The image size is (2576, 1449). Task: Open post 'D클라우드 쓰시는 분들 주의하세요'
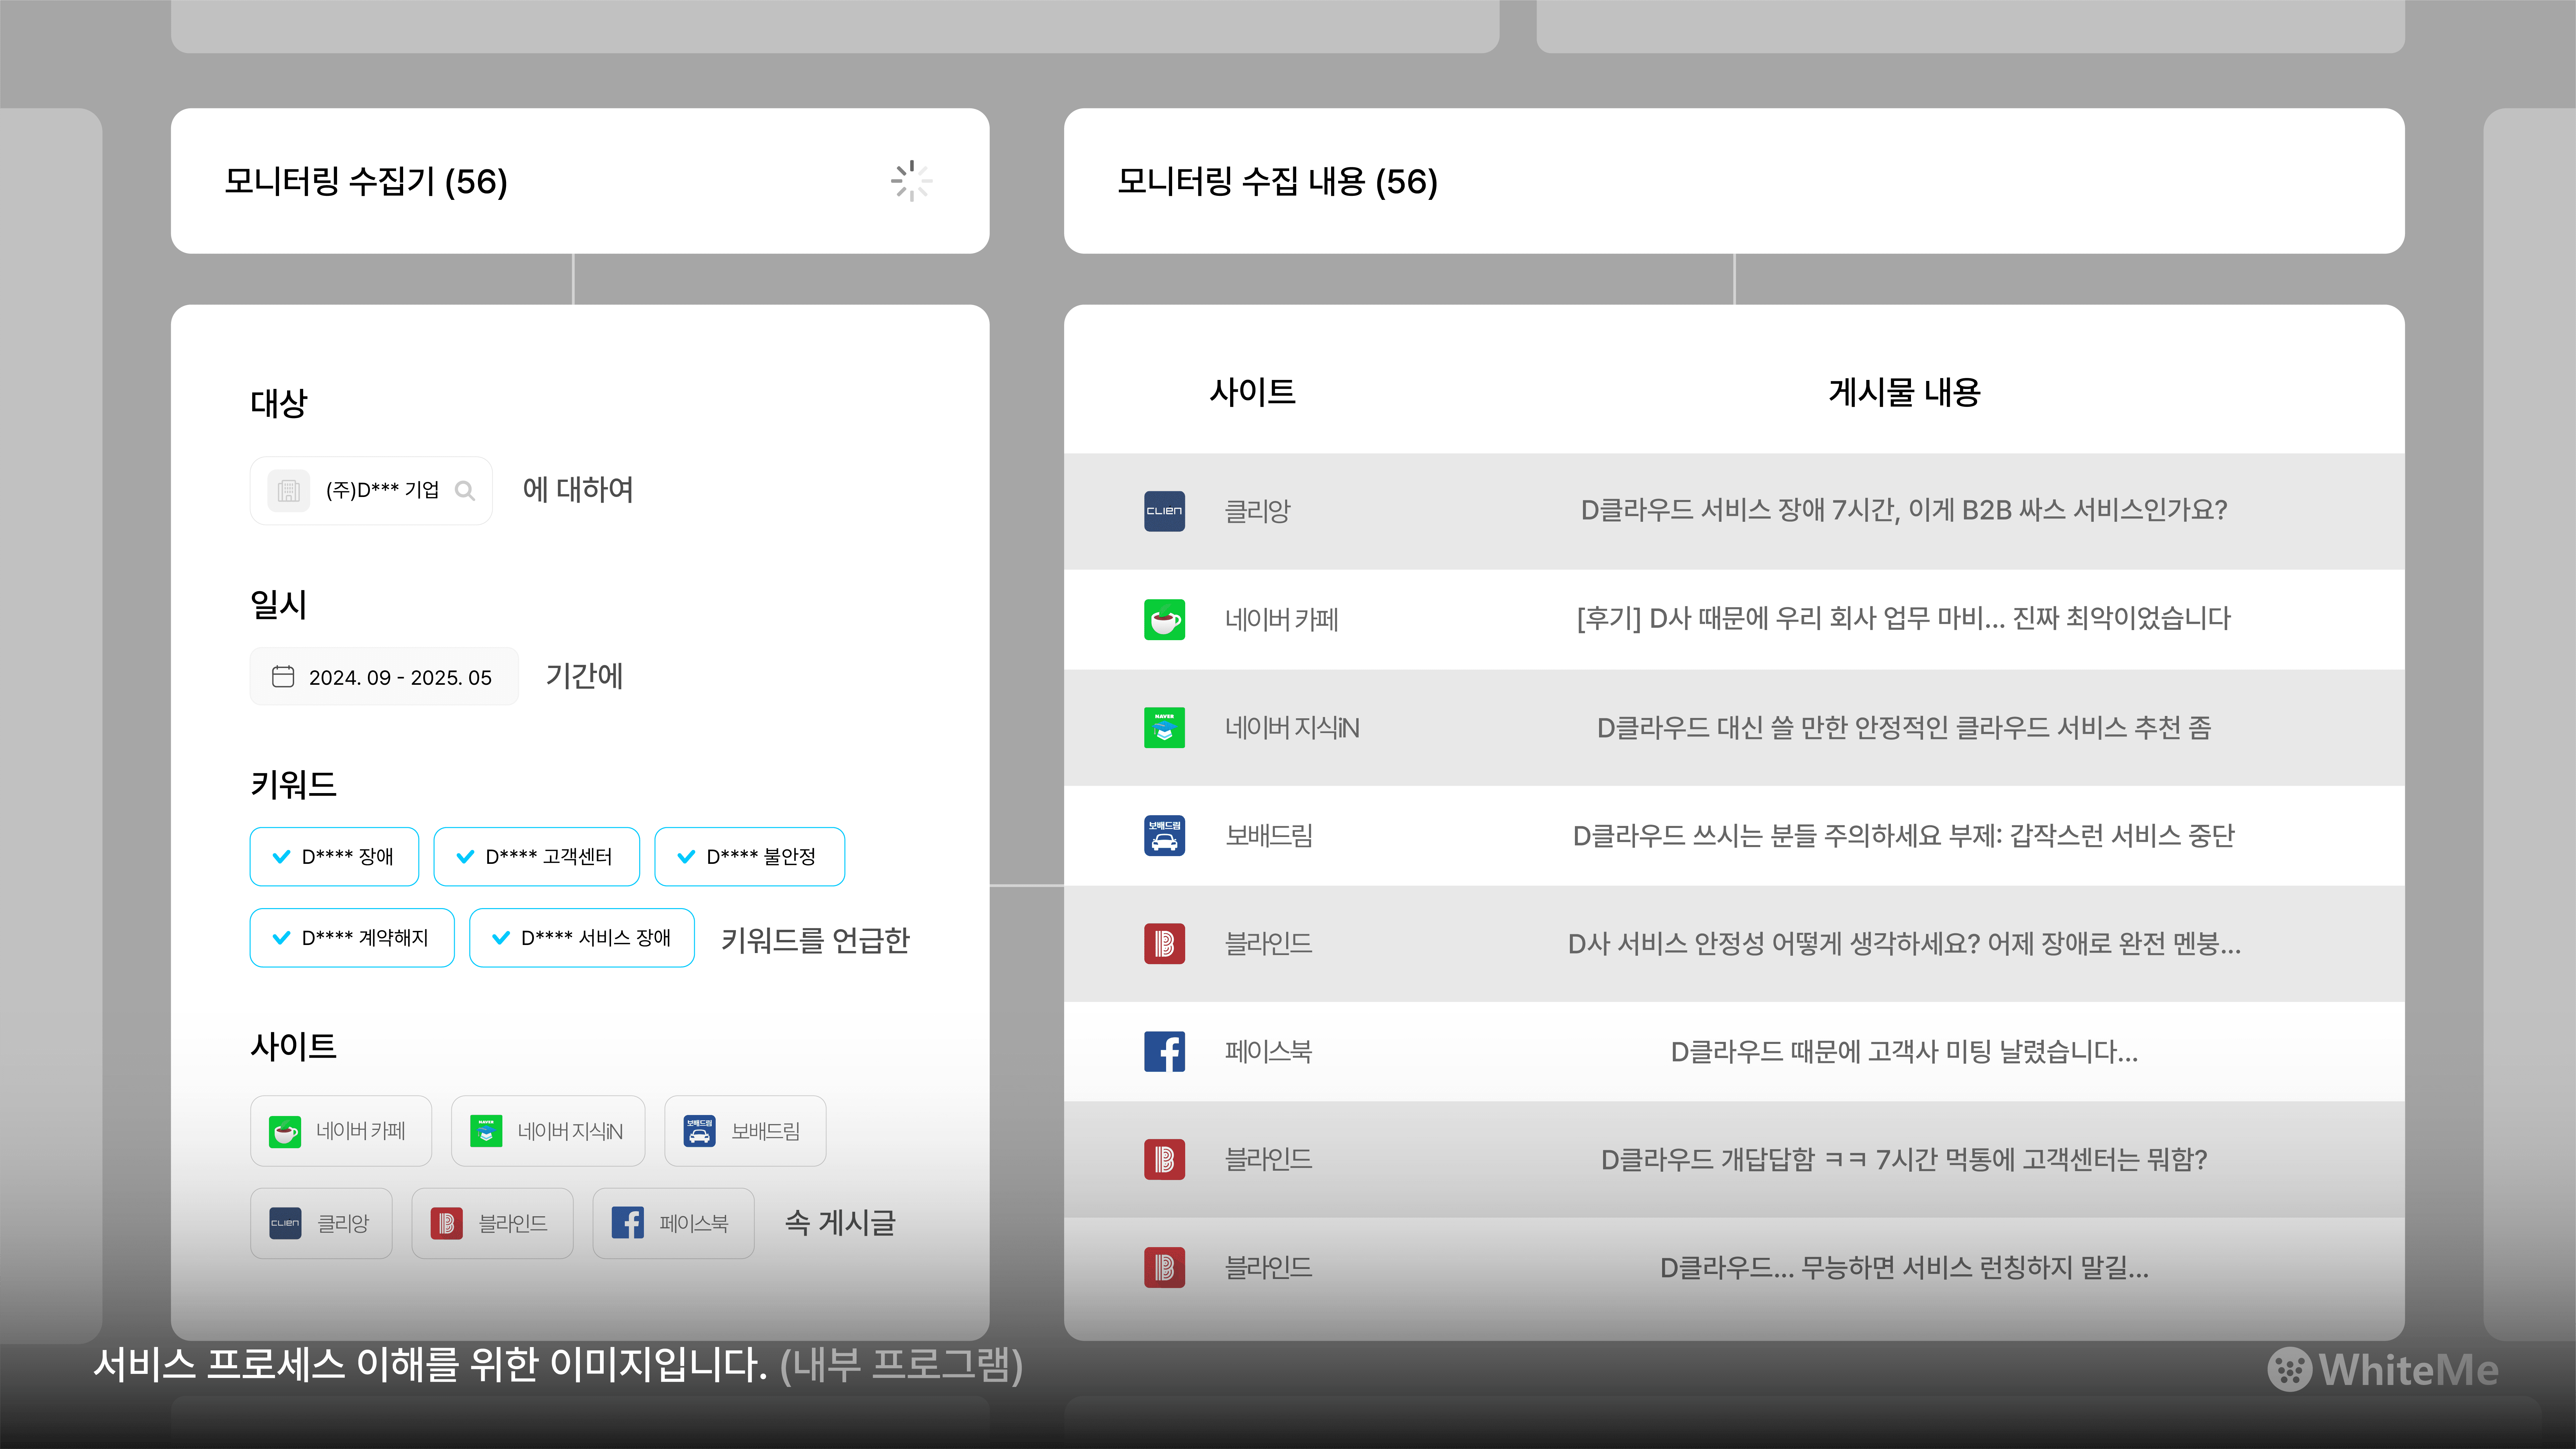pos(1904,836)
